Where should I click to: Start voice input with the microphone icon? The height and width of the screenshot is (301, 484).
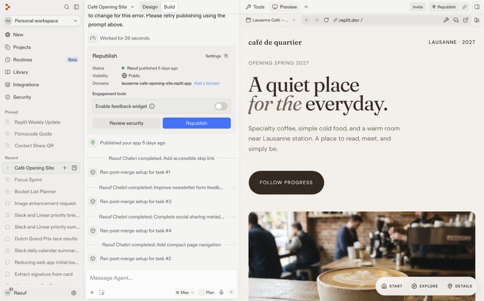221,292
